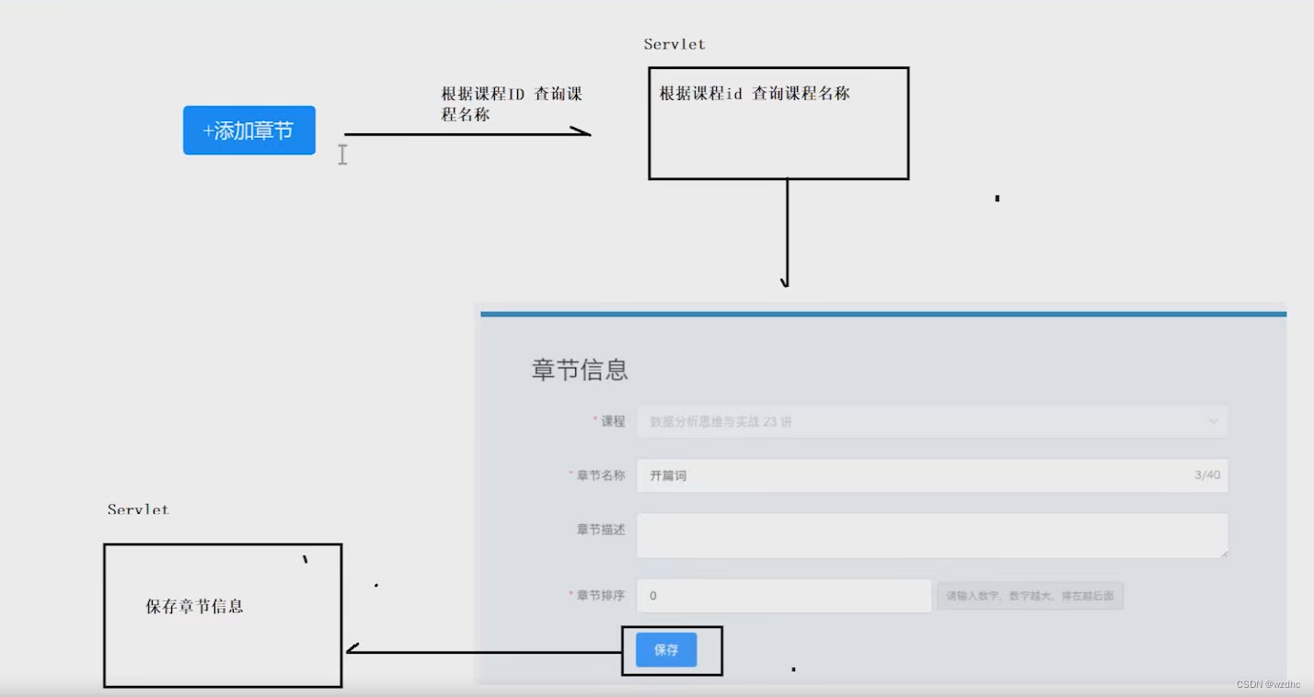
Task: Select the Servlet box 保存章节信息
Action: [x=222, y=615]
